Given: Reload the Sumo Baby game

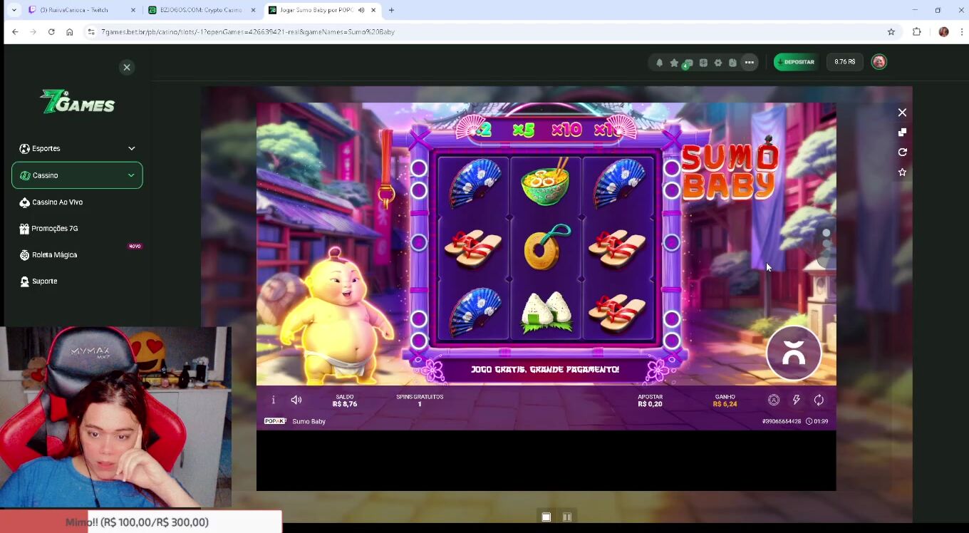Looking at the screenshot, I should [902, 152].
